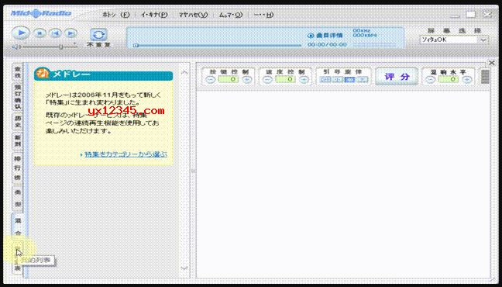Switch to the bottom 列表 sidebar tab
502x287 pixels.
coord(18,258)
